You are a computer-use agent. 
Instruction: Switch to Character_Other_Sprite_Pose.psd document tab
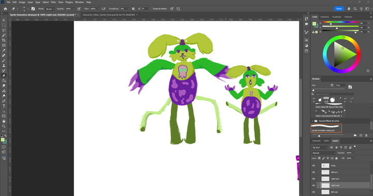point(108,14)
